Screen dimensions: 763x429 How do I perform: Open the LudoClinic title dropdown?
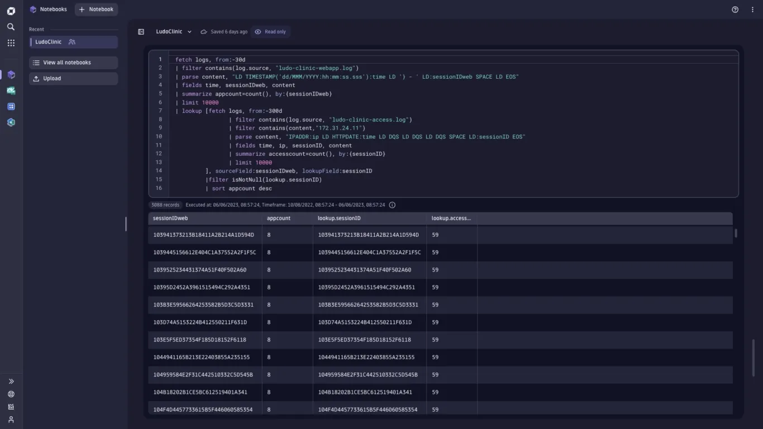(x=174, y=32)
